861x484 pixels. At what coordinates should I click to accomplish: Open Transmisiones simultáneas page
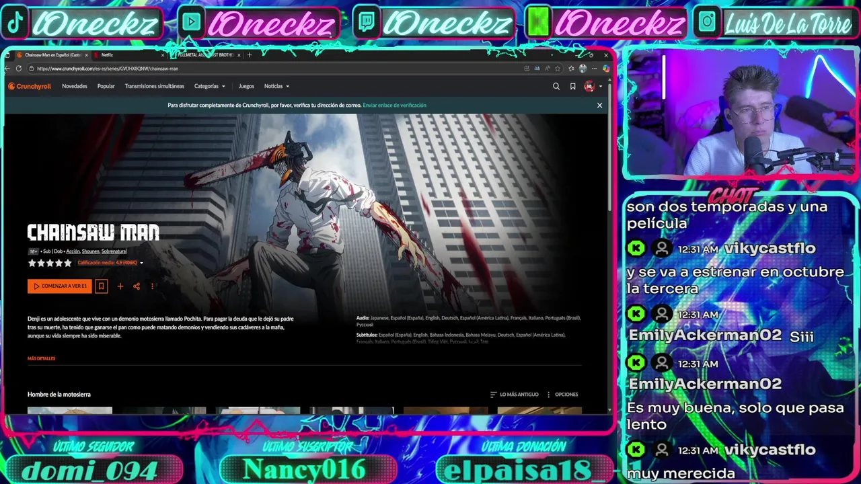coord(154,86)
